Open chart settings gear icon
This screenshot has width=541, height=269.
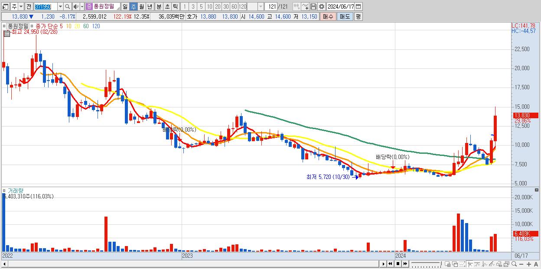click(x=322, y=7)
